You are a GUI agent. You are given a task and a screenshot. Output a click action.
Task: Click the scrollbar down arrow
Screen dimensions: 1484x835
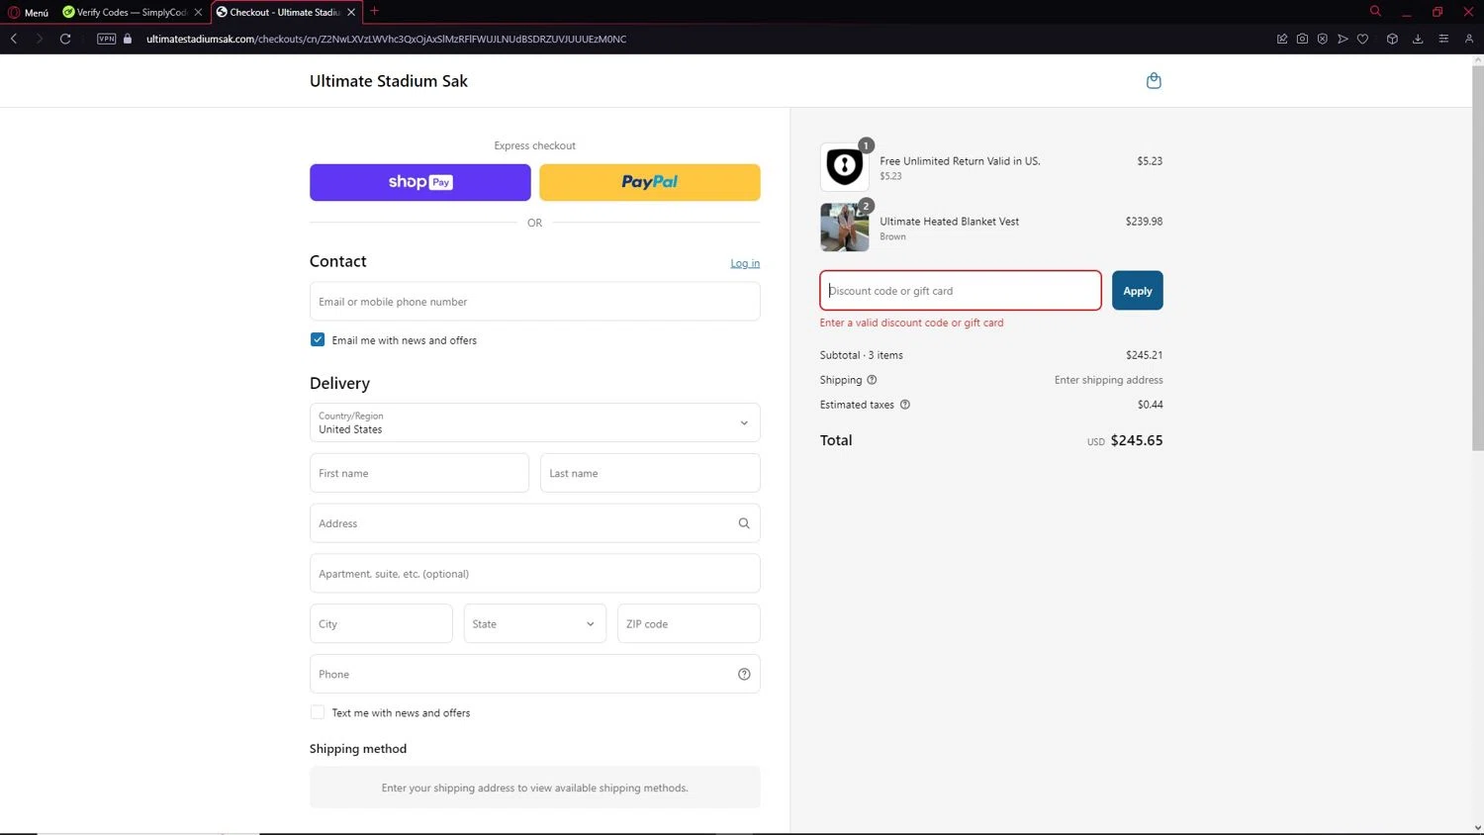tap(1478, 828)
